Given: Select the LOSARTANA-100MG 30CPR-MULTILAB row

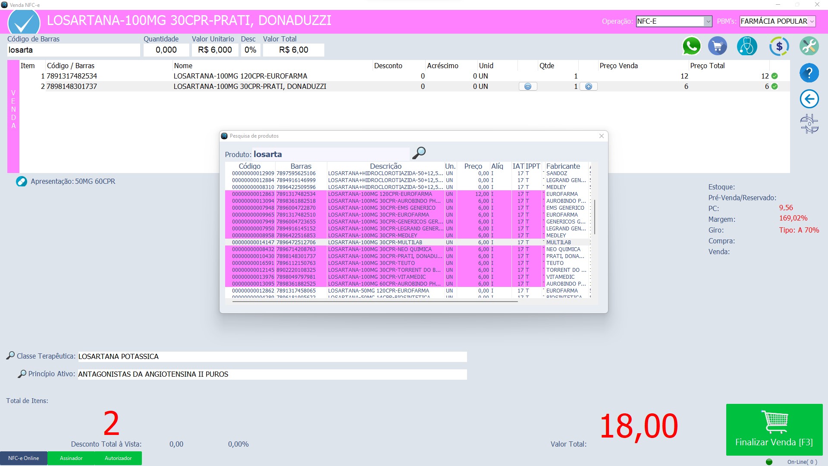Looking at the screenshot, I should (x=375, y=242).
